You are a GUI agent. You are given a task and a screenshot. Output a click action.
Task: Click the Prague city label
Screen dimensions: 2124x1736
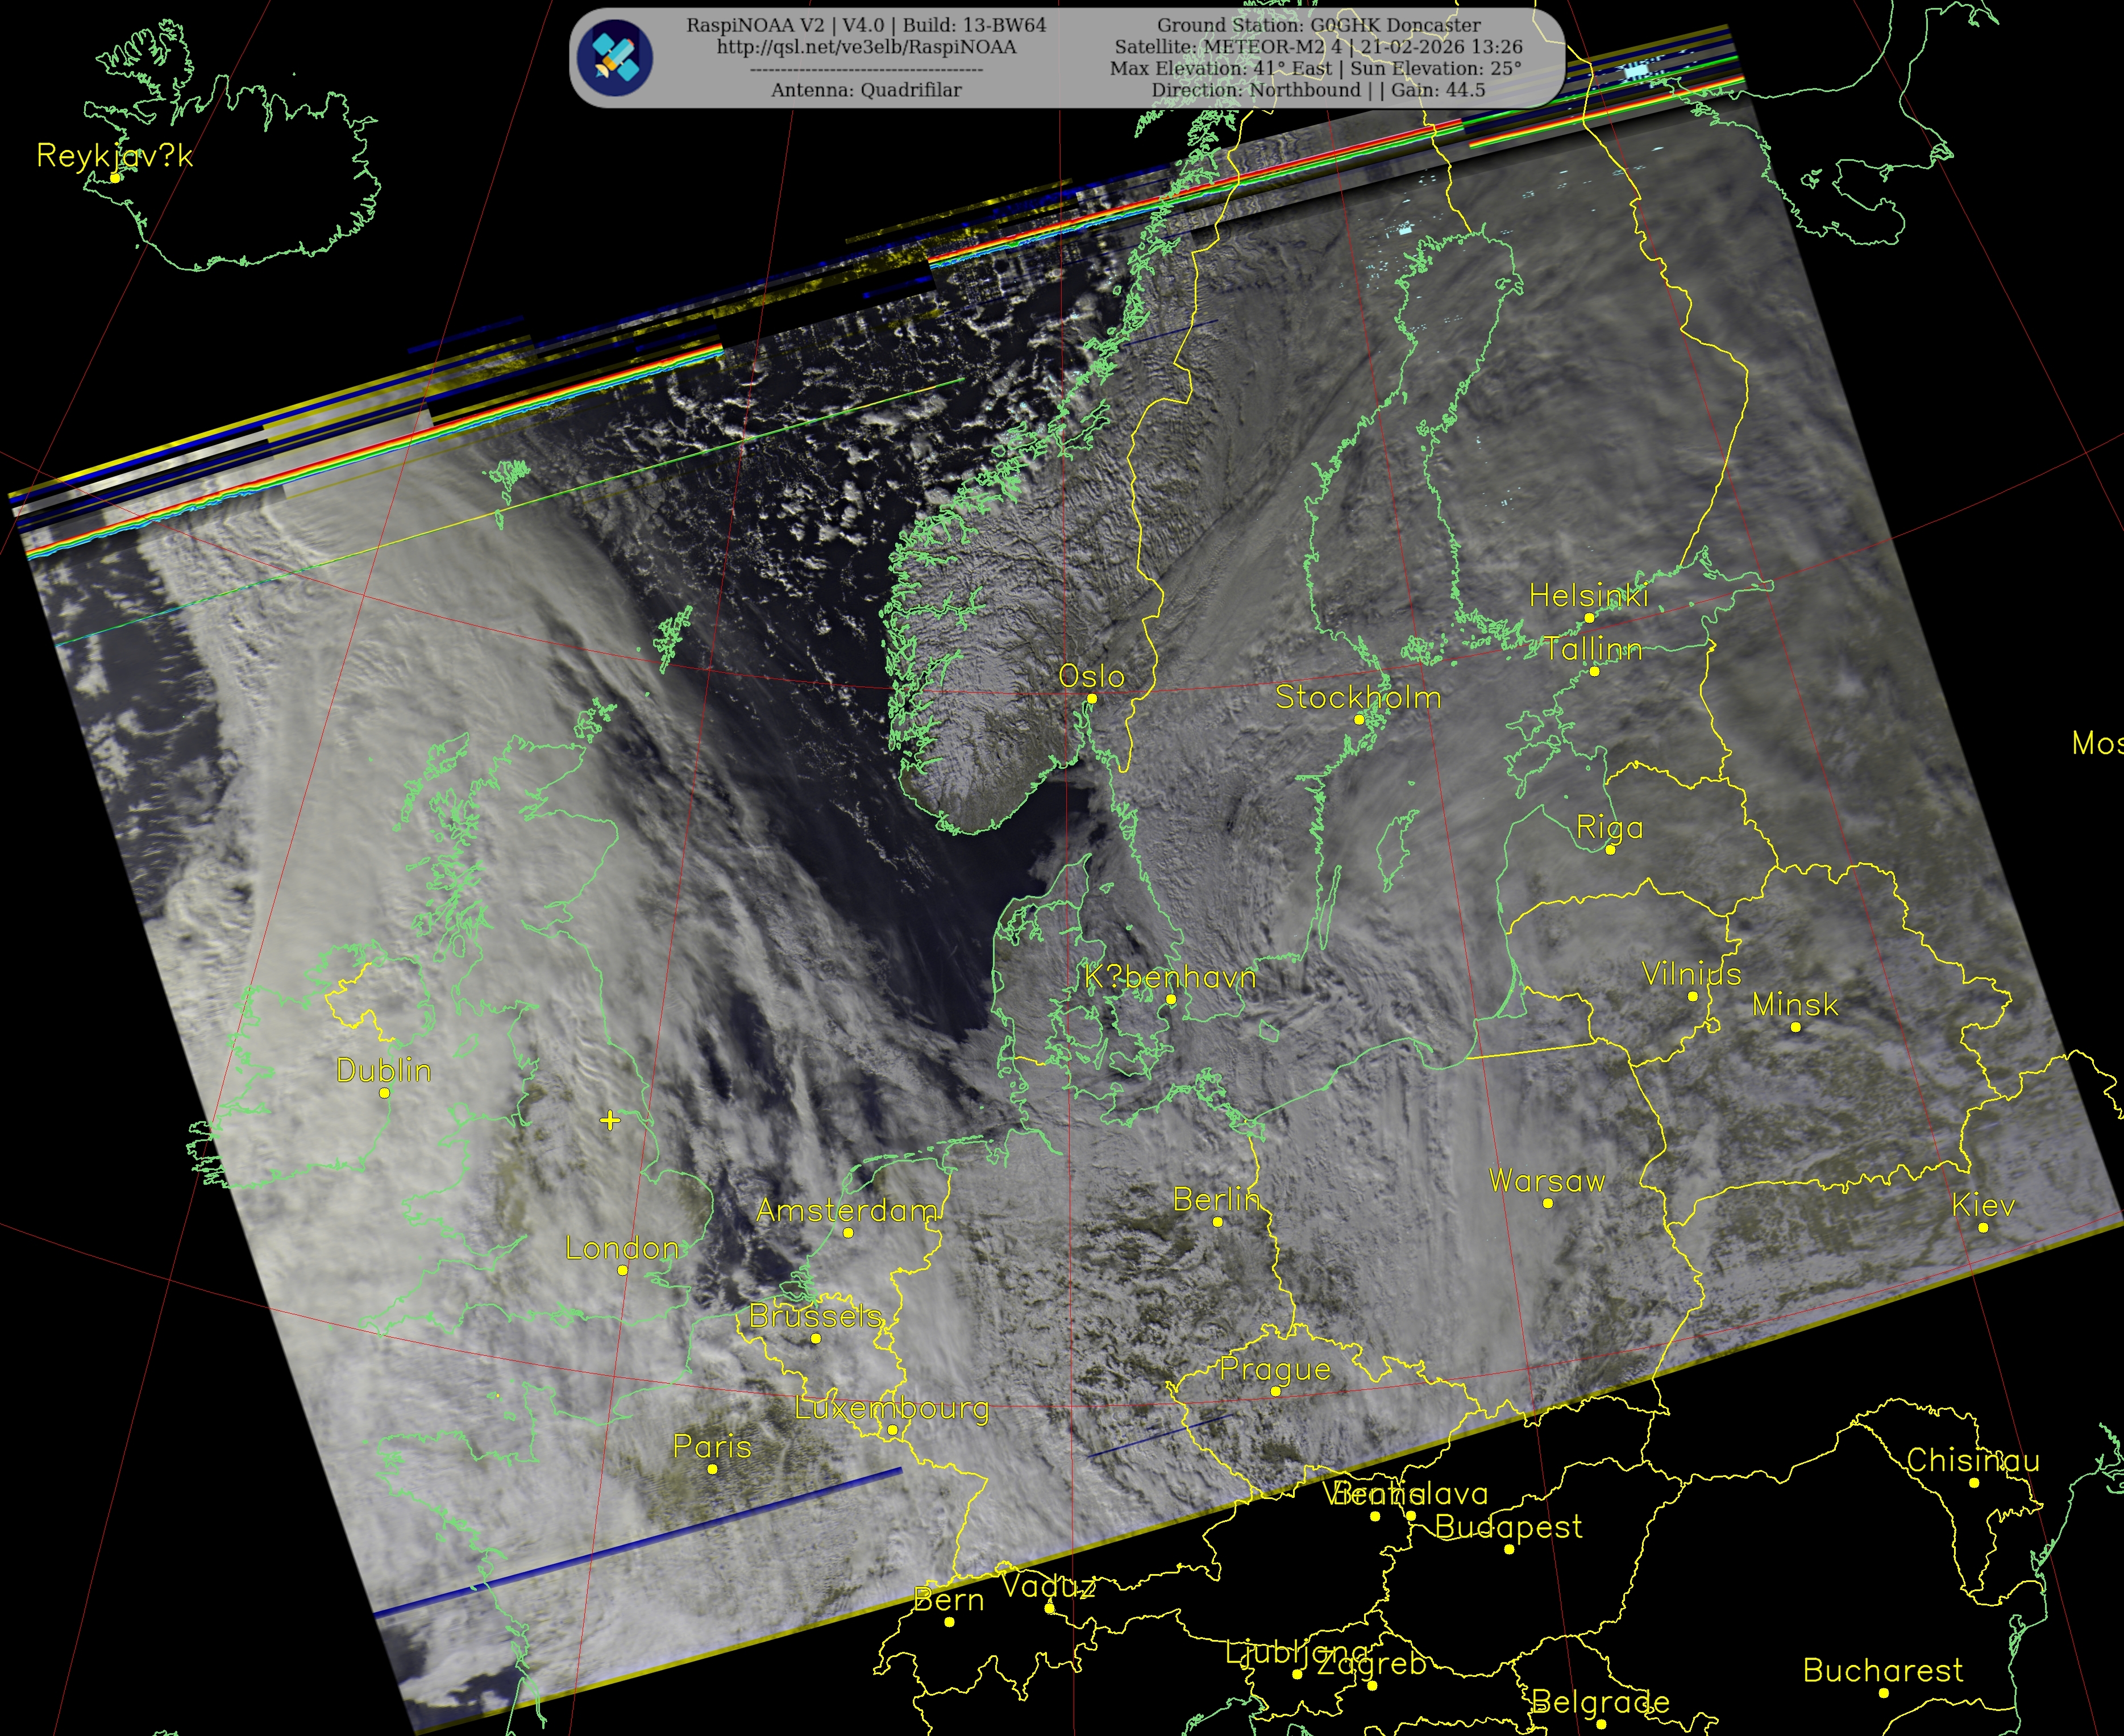[1275, 1369]
